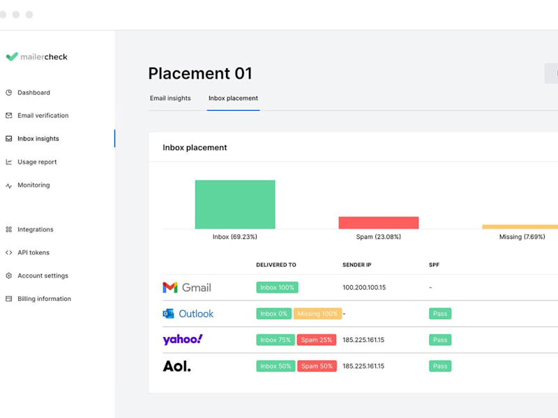Open the Usage report page
The height and width of the screenshot is (418, 558).
[x=37, y=162]
